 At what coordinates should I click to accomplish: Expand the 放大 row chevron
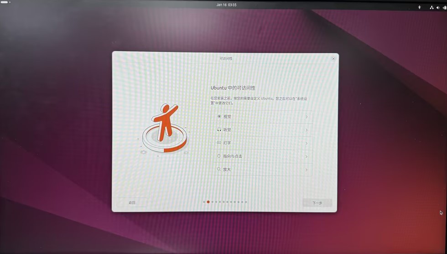point(307,170)
